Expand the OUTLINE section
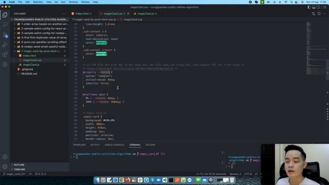Viewport: 329px width, 185px height. [40, 165]
